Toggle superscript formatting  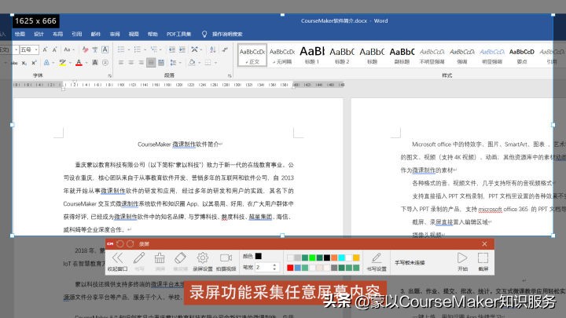coord(34,63)
